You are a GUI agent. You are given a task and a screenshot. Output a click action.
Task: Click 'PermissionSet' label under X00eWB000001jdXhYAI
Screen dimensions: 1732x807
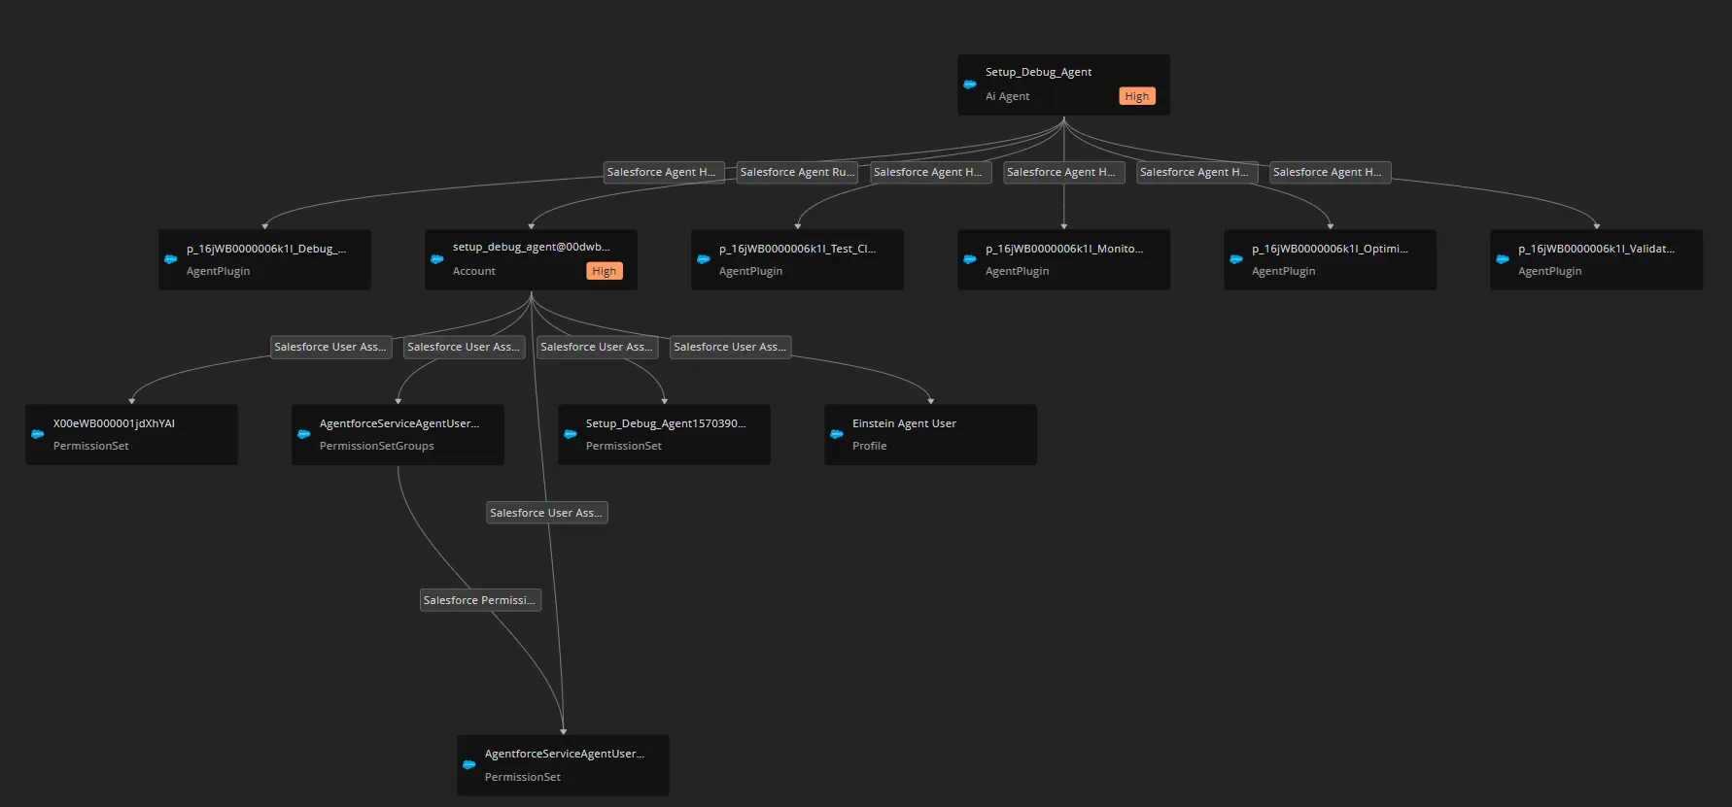(x=91, y=446)
